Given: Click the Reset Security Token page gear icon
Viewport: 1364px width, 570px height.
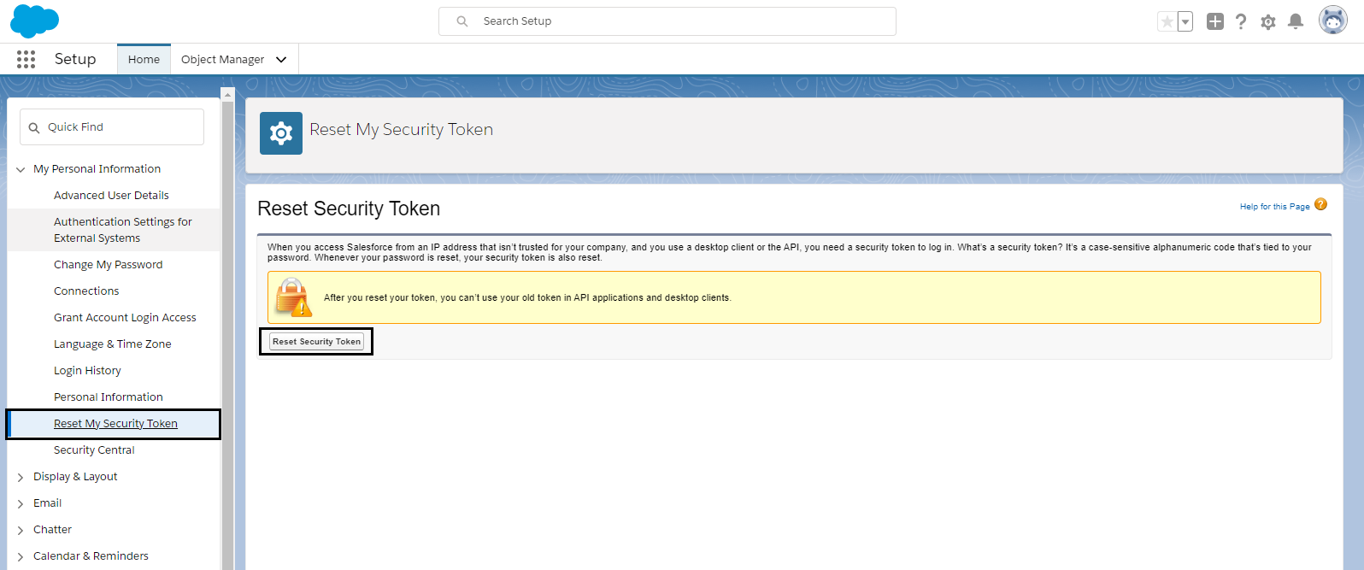Looking at the screenshot, I should (280, 133).
